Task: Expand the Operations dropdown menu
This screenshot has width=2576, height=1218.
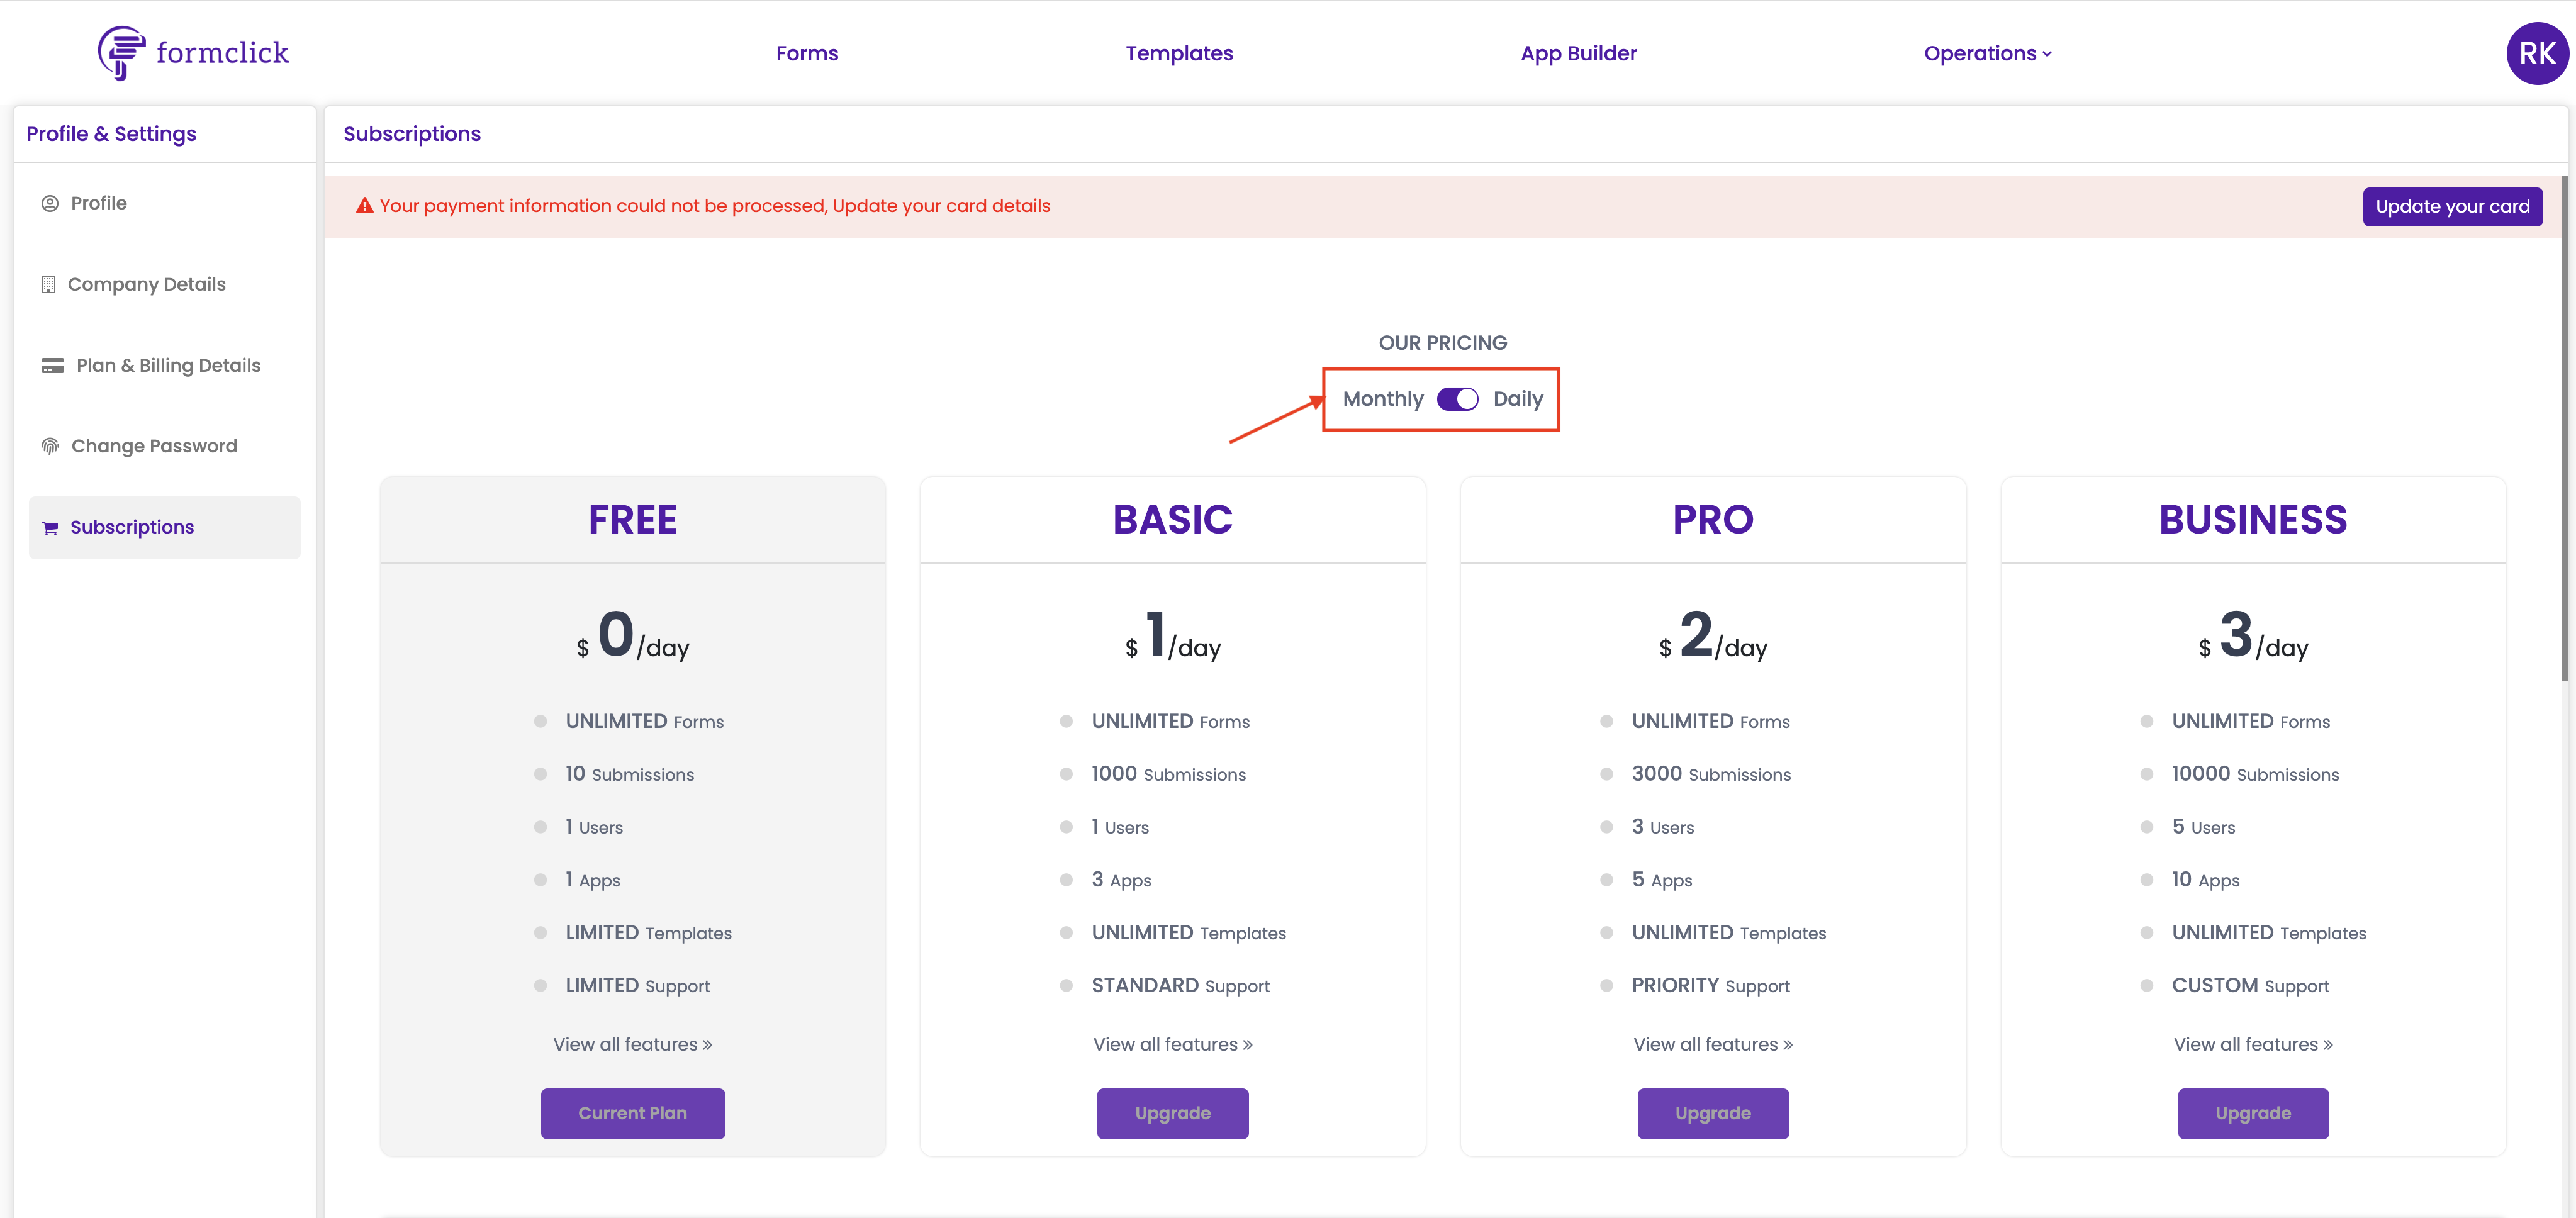Action: pos(1987,53)
